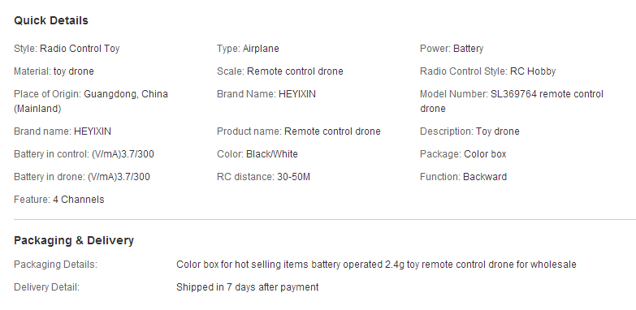Click Package: Color box entry
The width and height of the screenshot is (636, 310).
tap(463, 154)
